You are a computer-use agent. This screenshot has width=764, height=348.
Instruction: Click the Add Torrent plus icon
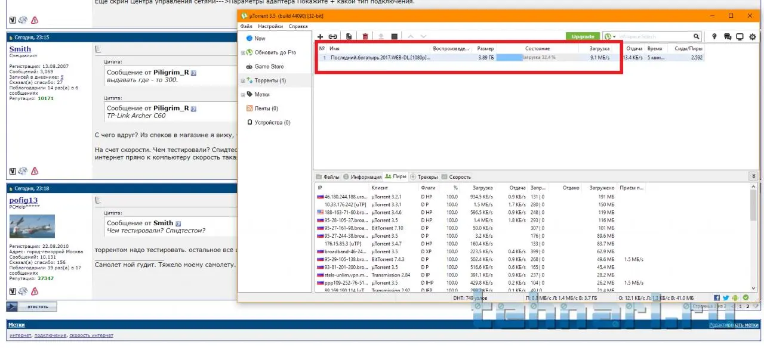point(320,37)
